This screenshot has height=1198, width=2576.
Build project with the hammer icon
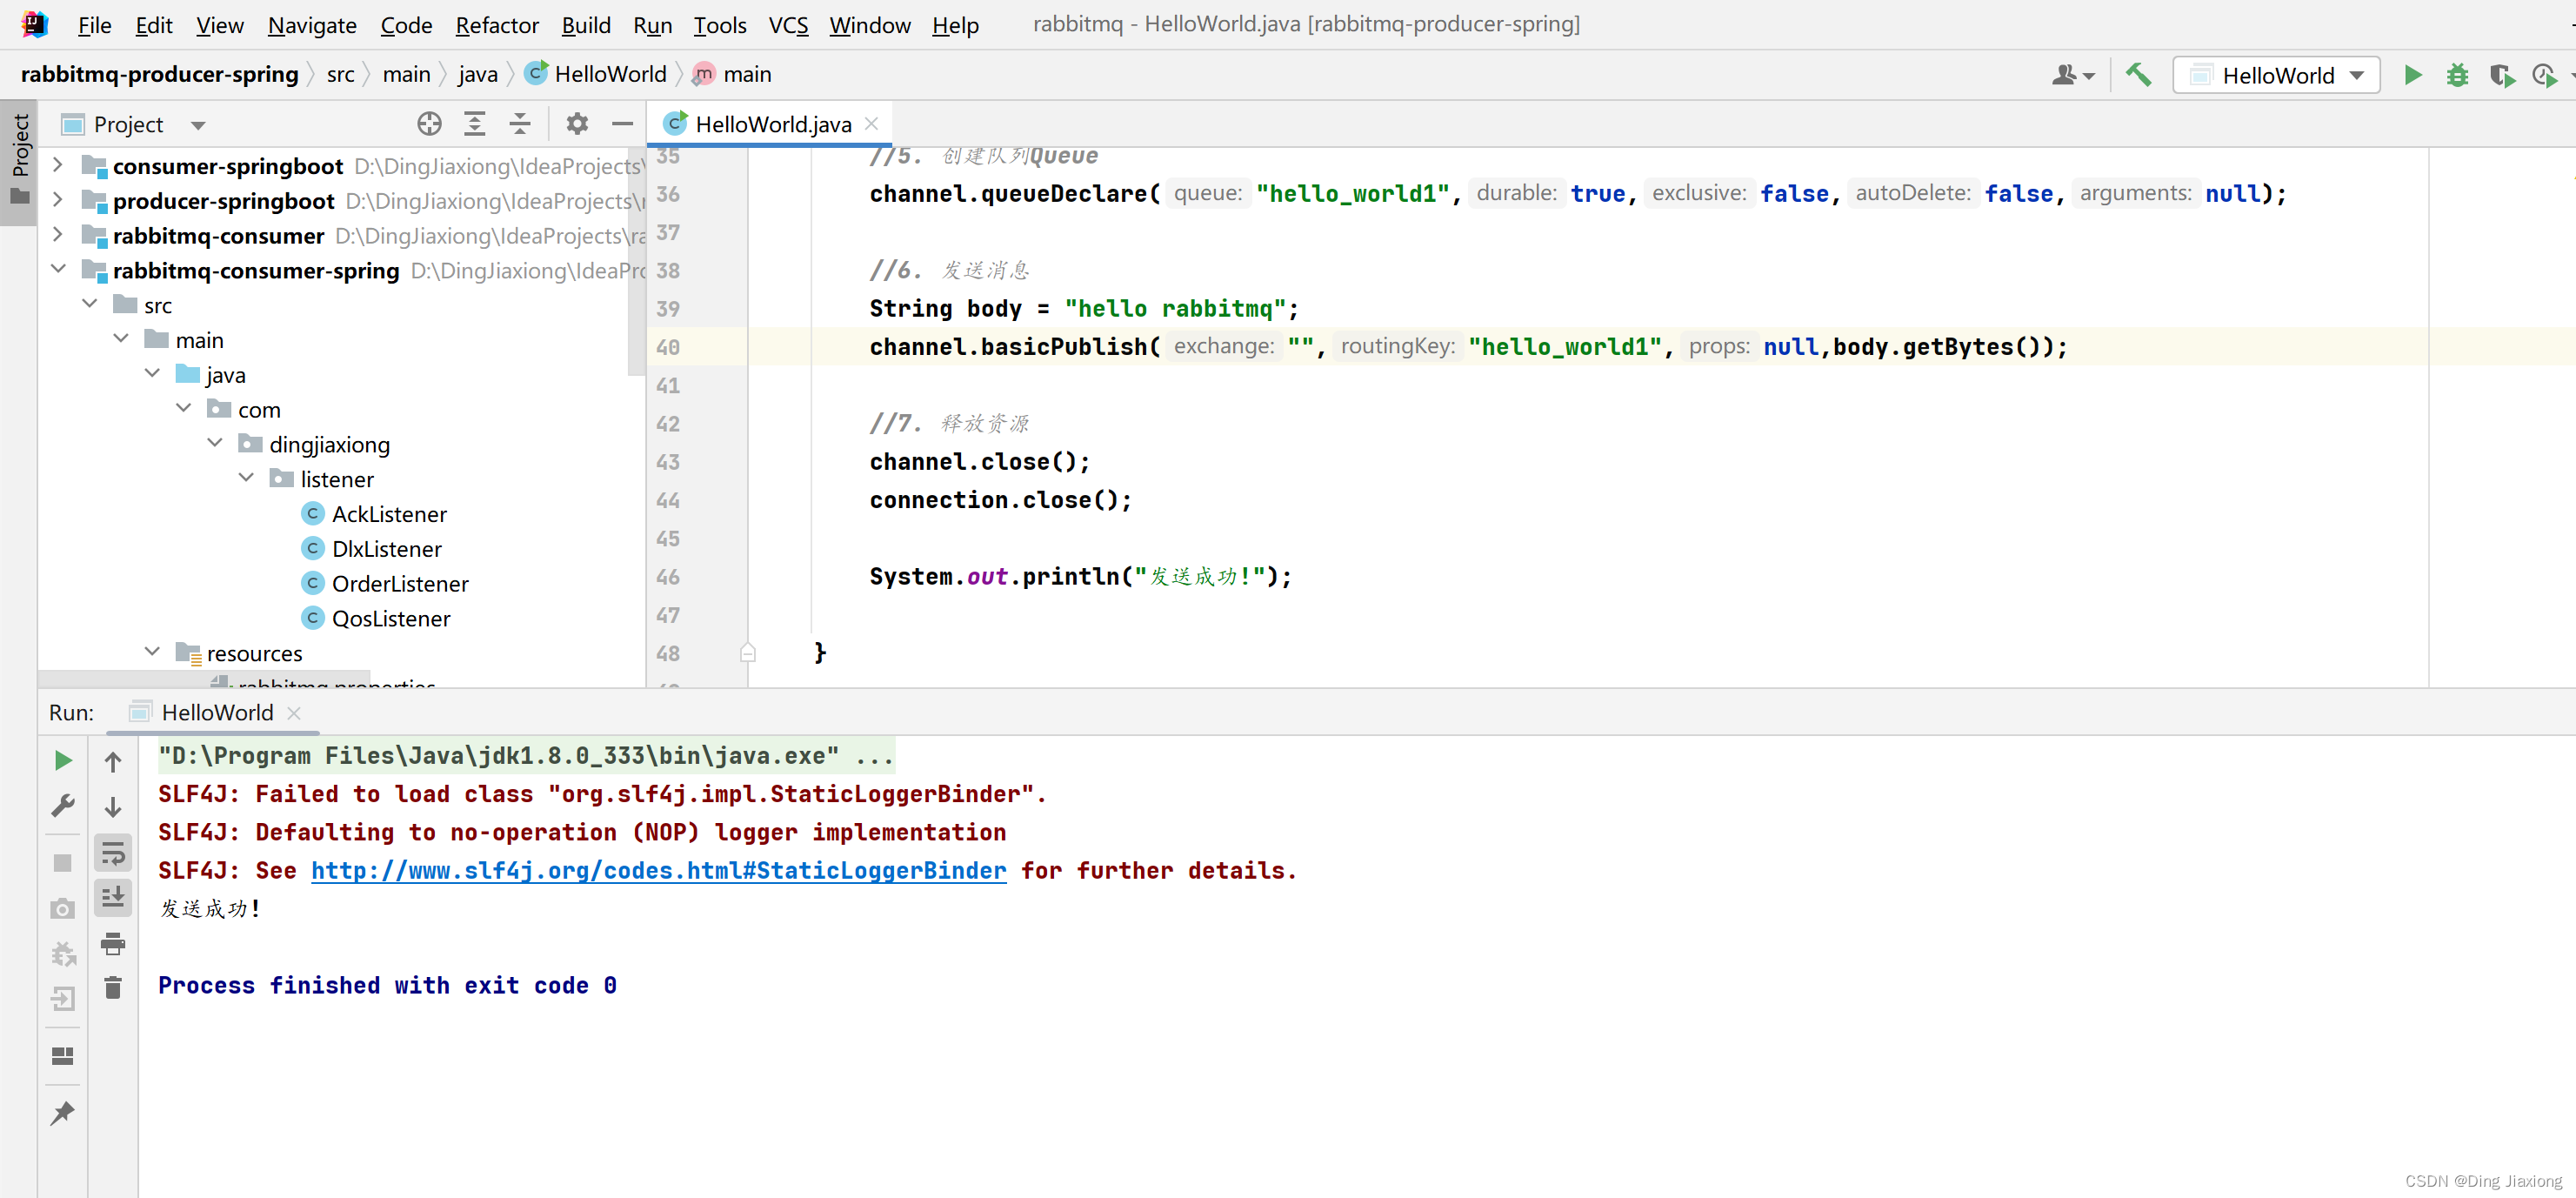2138,75
